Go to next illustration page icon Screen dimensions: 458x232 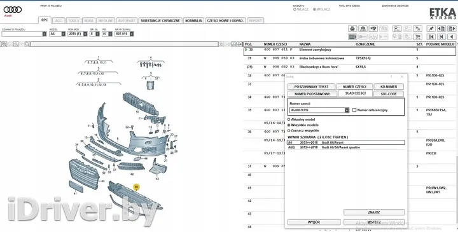tap(452, 29)
